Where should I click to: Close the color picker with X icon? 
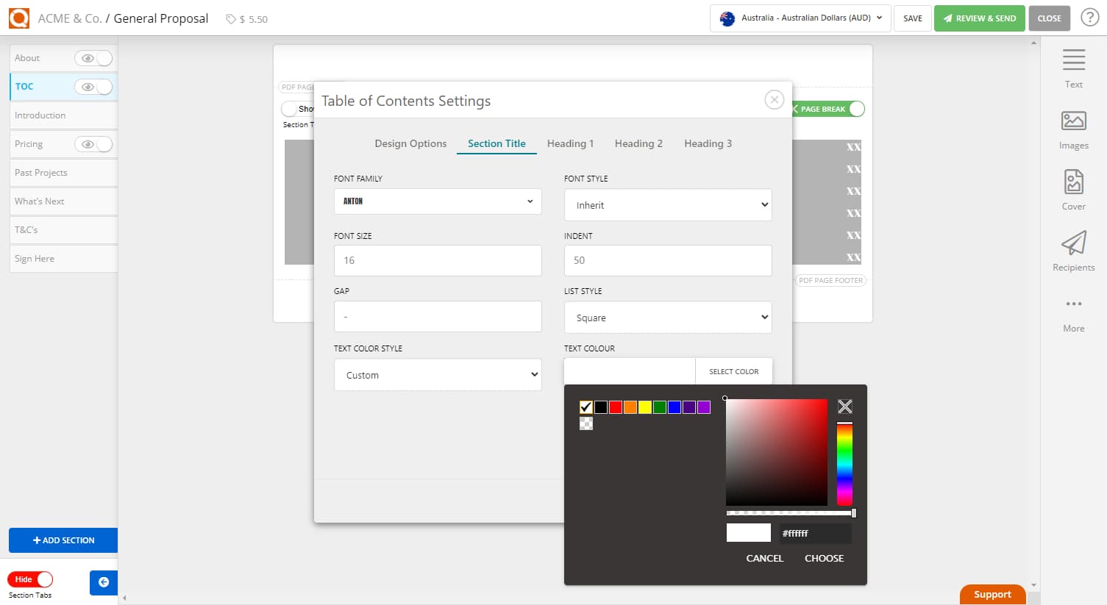pyautogui.click(x=845, y=407)
